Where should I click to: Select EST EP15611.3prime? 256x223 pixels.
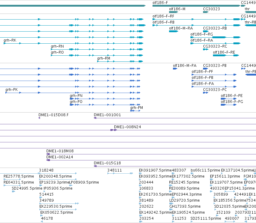click(x=225, y=176)
